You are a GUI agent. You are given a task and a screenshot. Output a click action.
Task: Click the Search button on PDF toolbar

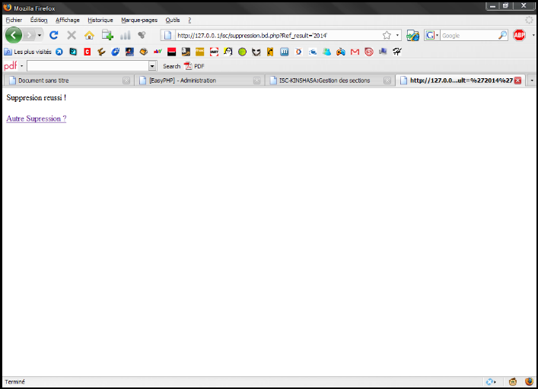(x=171, y=66)
